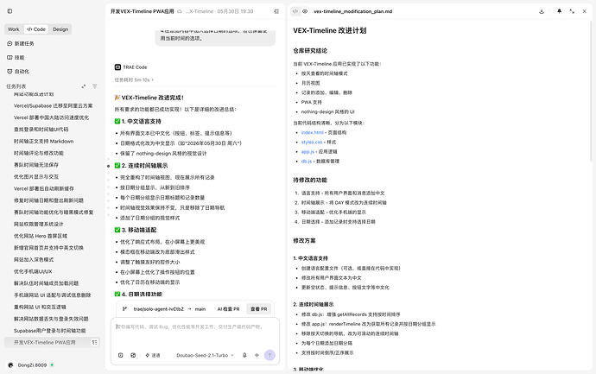
Task: Open task 网站权限管理系统设计
Action: point(39,224)
